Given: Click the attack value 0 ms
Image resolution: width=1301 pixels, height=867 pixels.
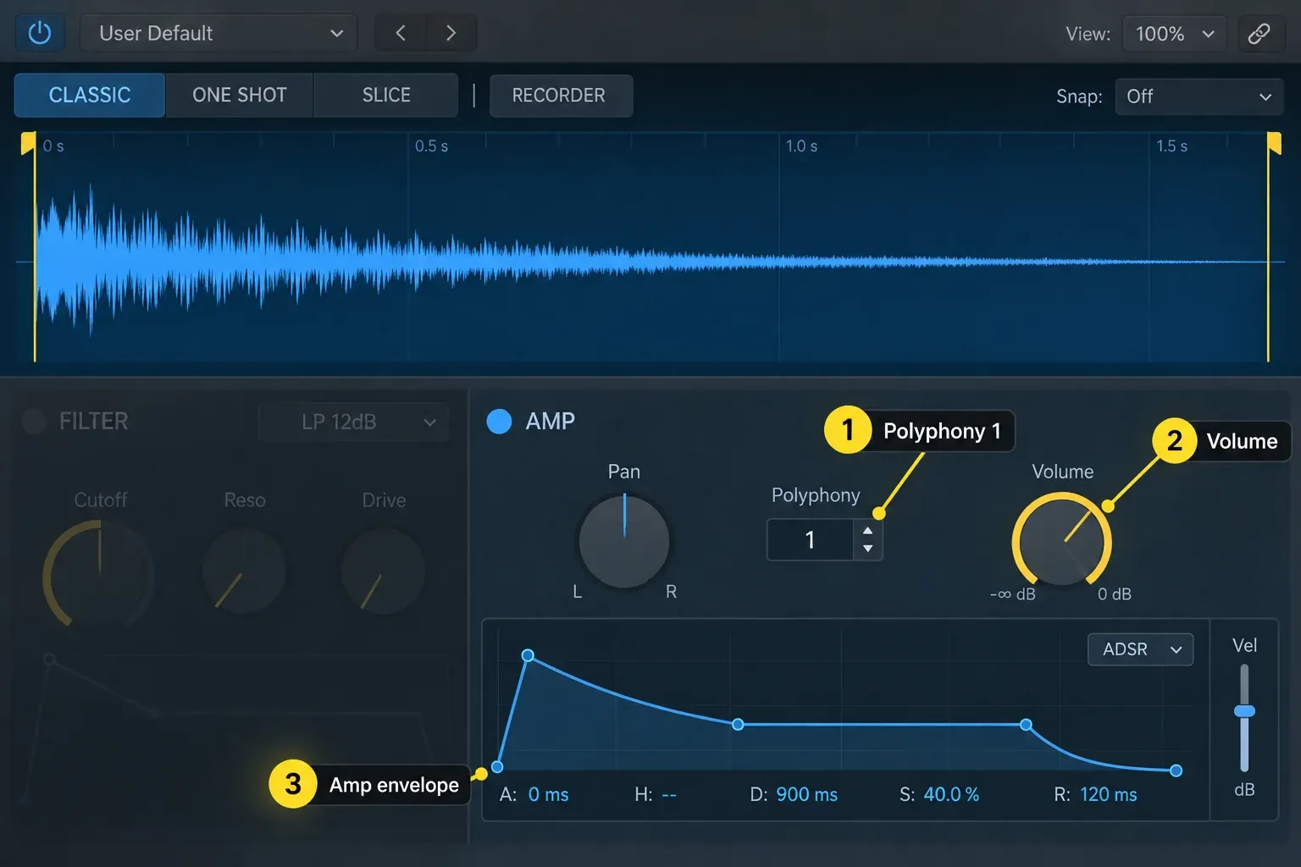Looking at the screenshot, I should [549, 795].
